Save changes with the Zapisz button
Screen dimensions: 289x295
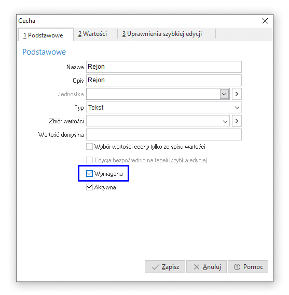point(165,266)
